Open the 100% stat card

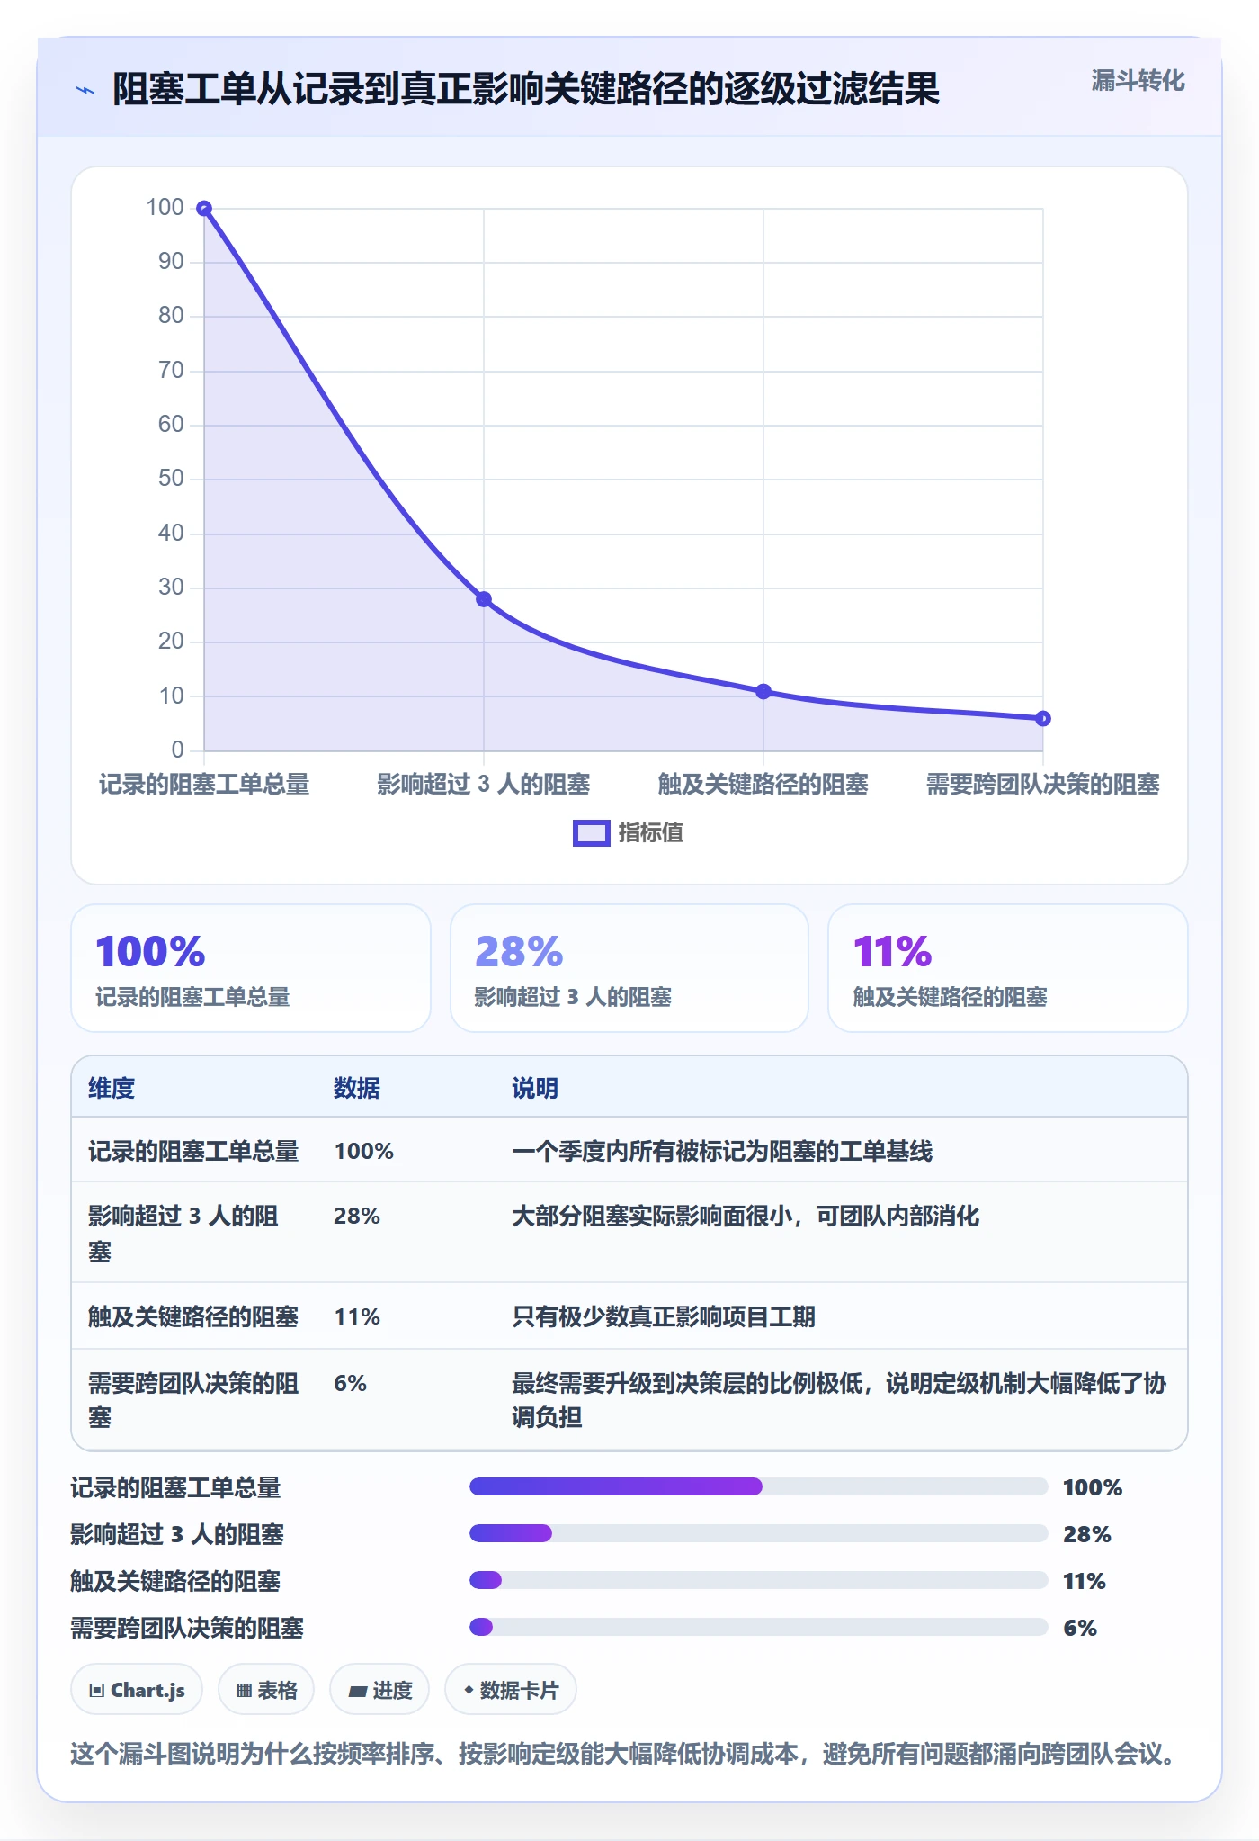coord(251,968)
